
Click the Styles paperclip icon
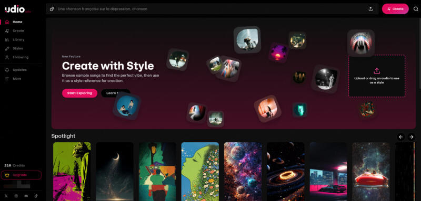7,48
